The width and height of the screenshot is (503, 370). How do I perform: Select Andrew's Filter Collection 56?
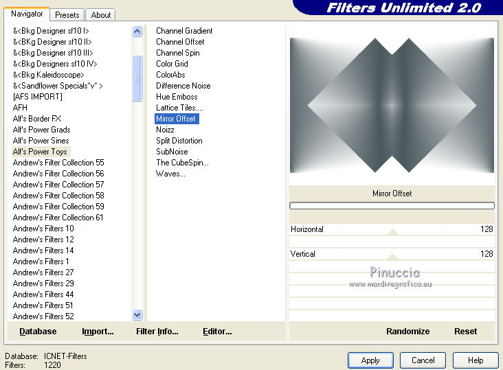coord(58,174)
